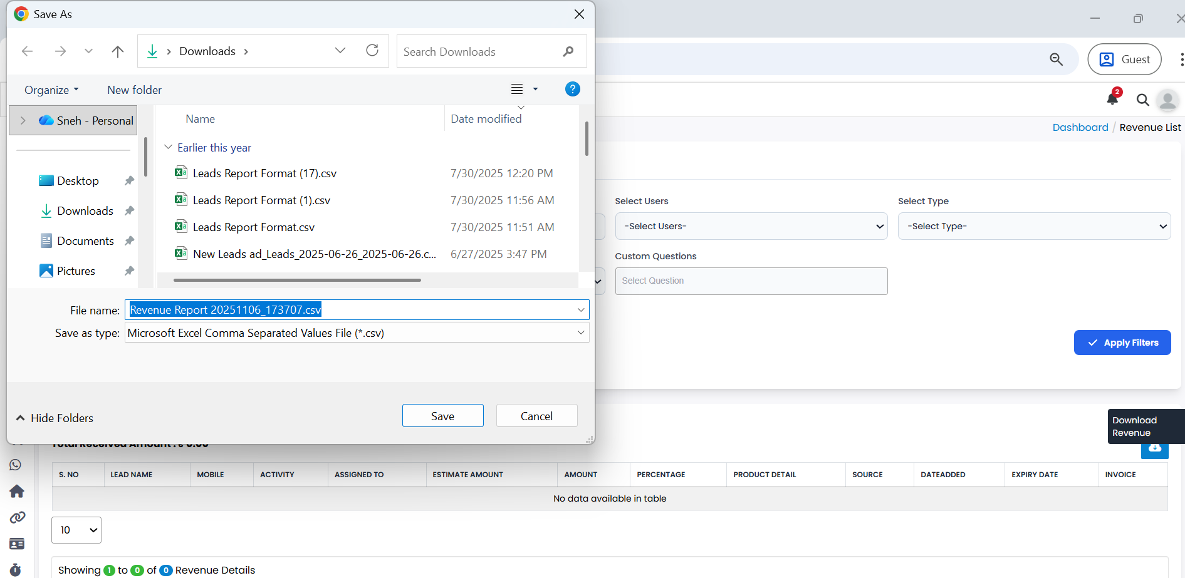Viewport: 1185px width, 578px height.
Task: Click the Download Revenue cloud icon
Action: click(x=1154, y=450)
